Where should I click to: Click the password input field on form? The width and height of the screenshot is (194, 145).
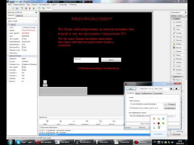[86, 60]
